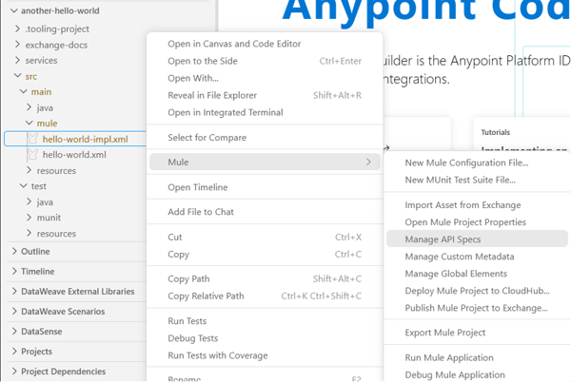Open the Mule submenu entry

tap(265, 162)
